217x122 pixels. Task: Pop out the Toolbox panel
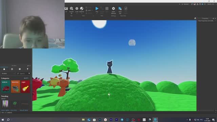[28, 66]
